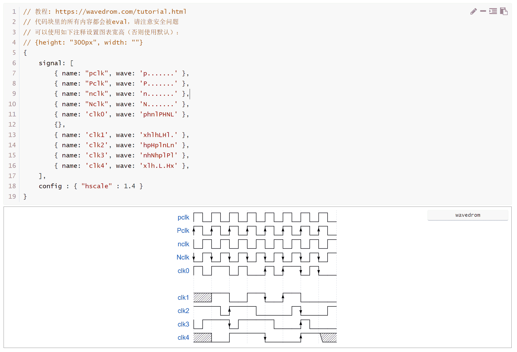This screenshot has width=517, height=352.
Task: Copy code with clipboard icon
Action: tap(504, 11)
